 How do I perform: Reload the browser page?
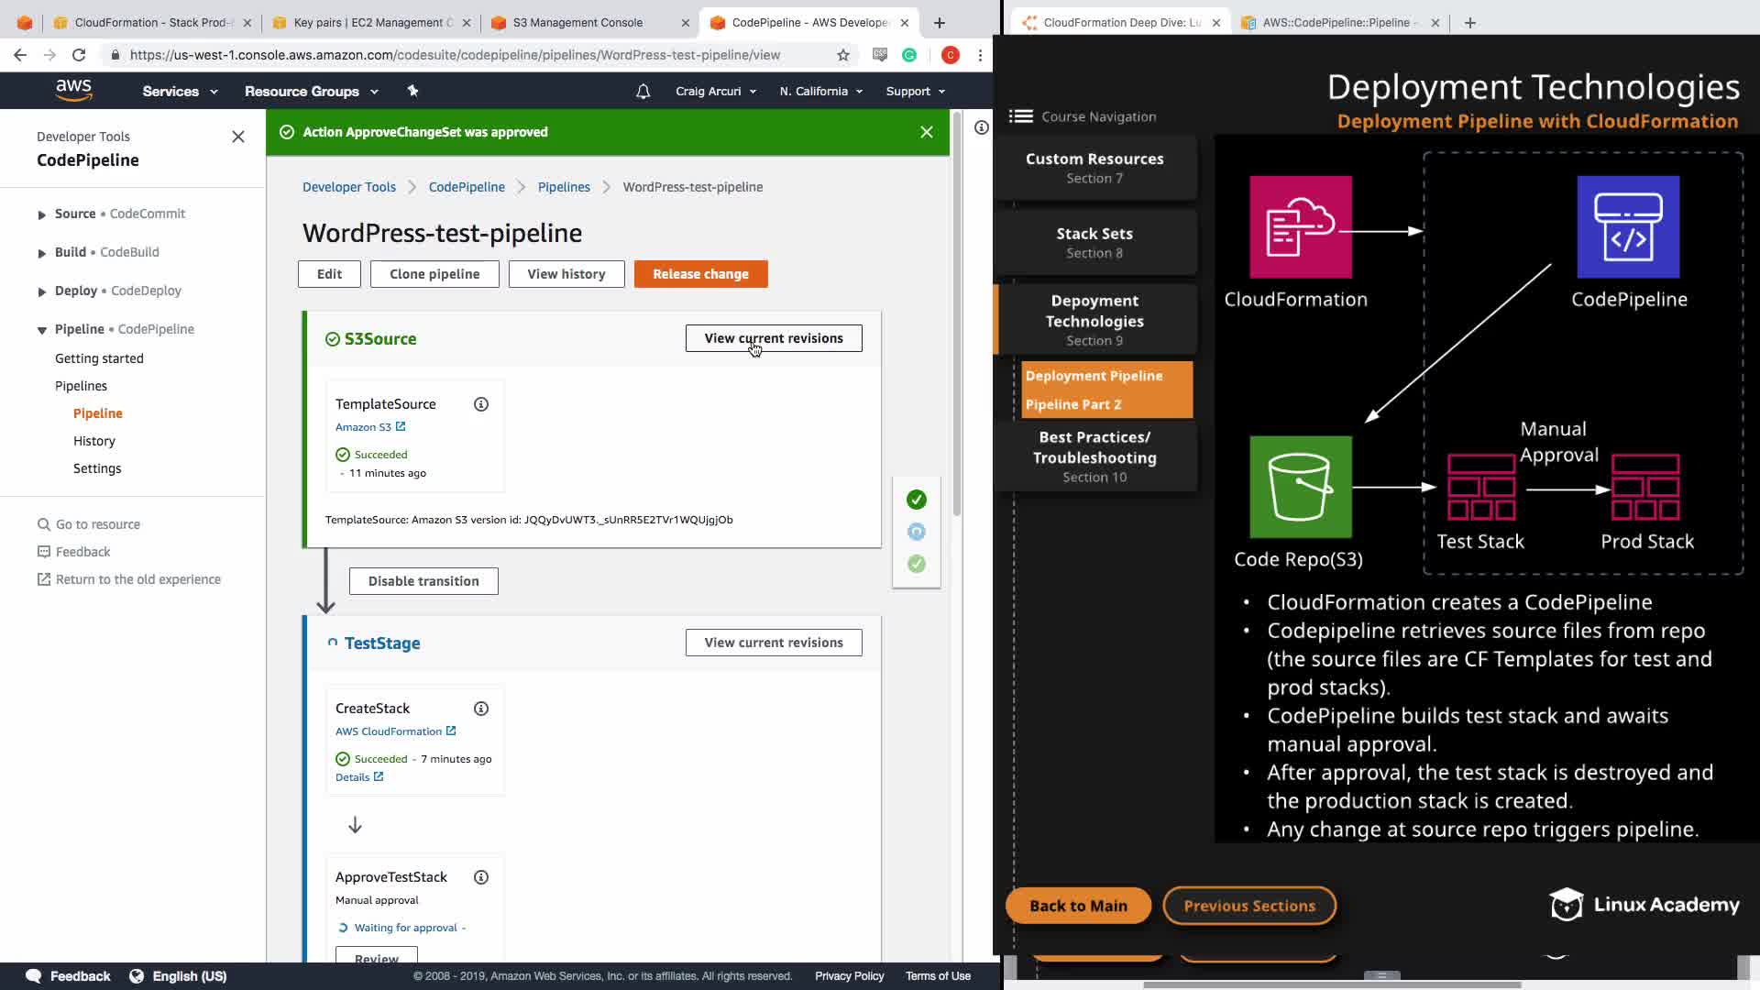coord(79,55)
